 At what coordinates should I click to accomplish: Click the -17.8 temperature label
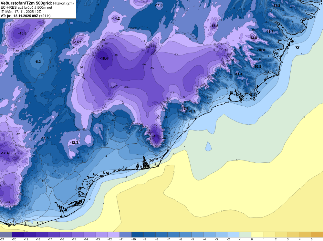214,26
